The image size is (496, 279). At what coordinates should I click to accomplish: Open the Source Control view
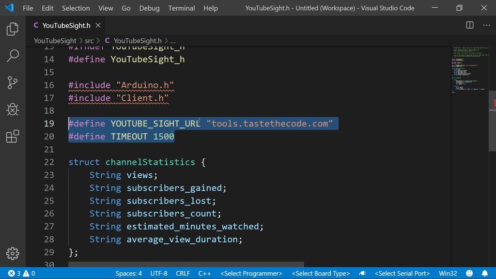12,82
